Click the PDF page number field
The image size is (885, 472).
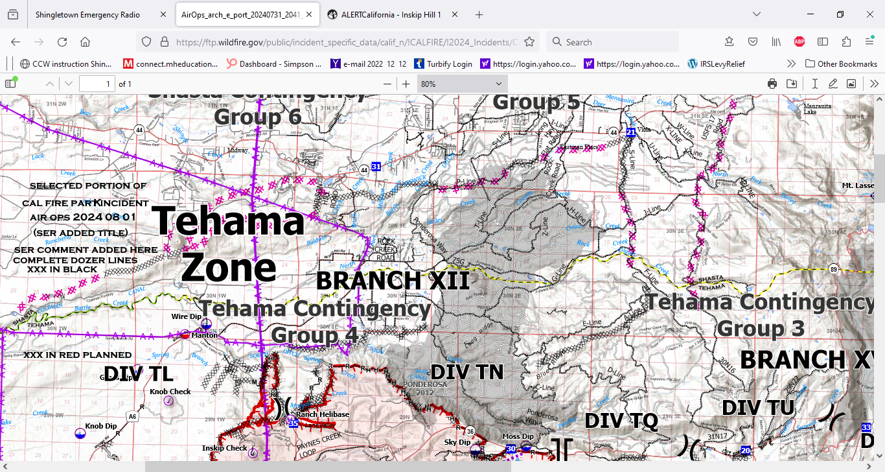96,84
